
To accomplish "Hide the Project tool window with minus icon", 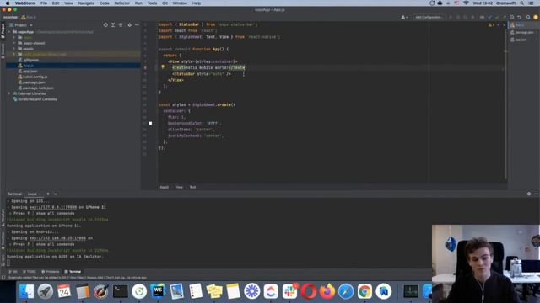I will [137, 25].
